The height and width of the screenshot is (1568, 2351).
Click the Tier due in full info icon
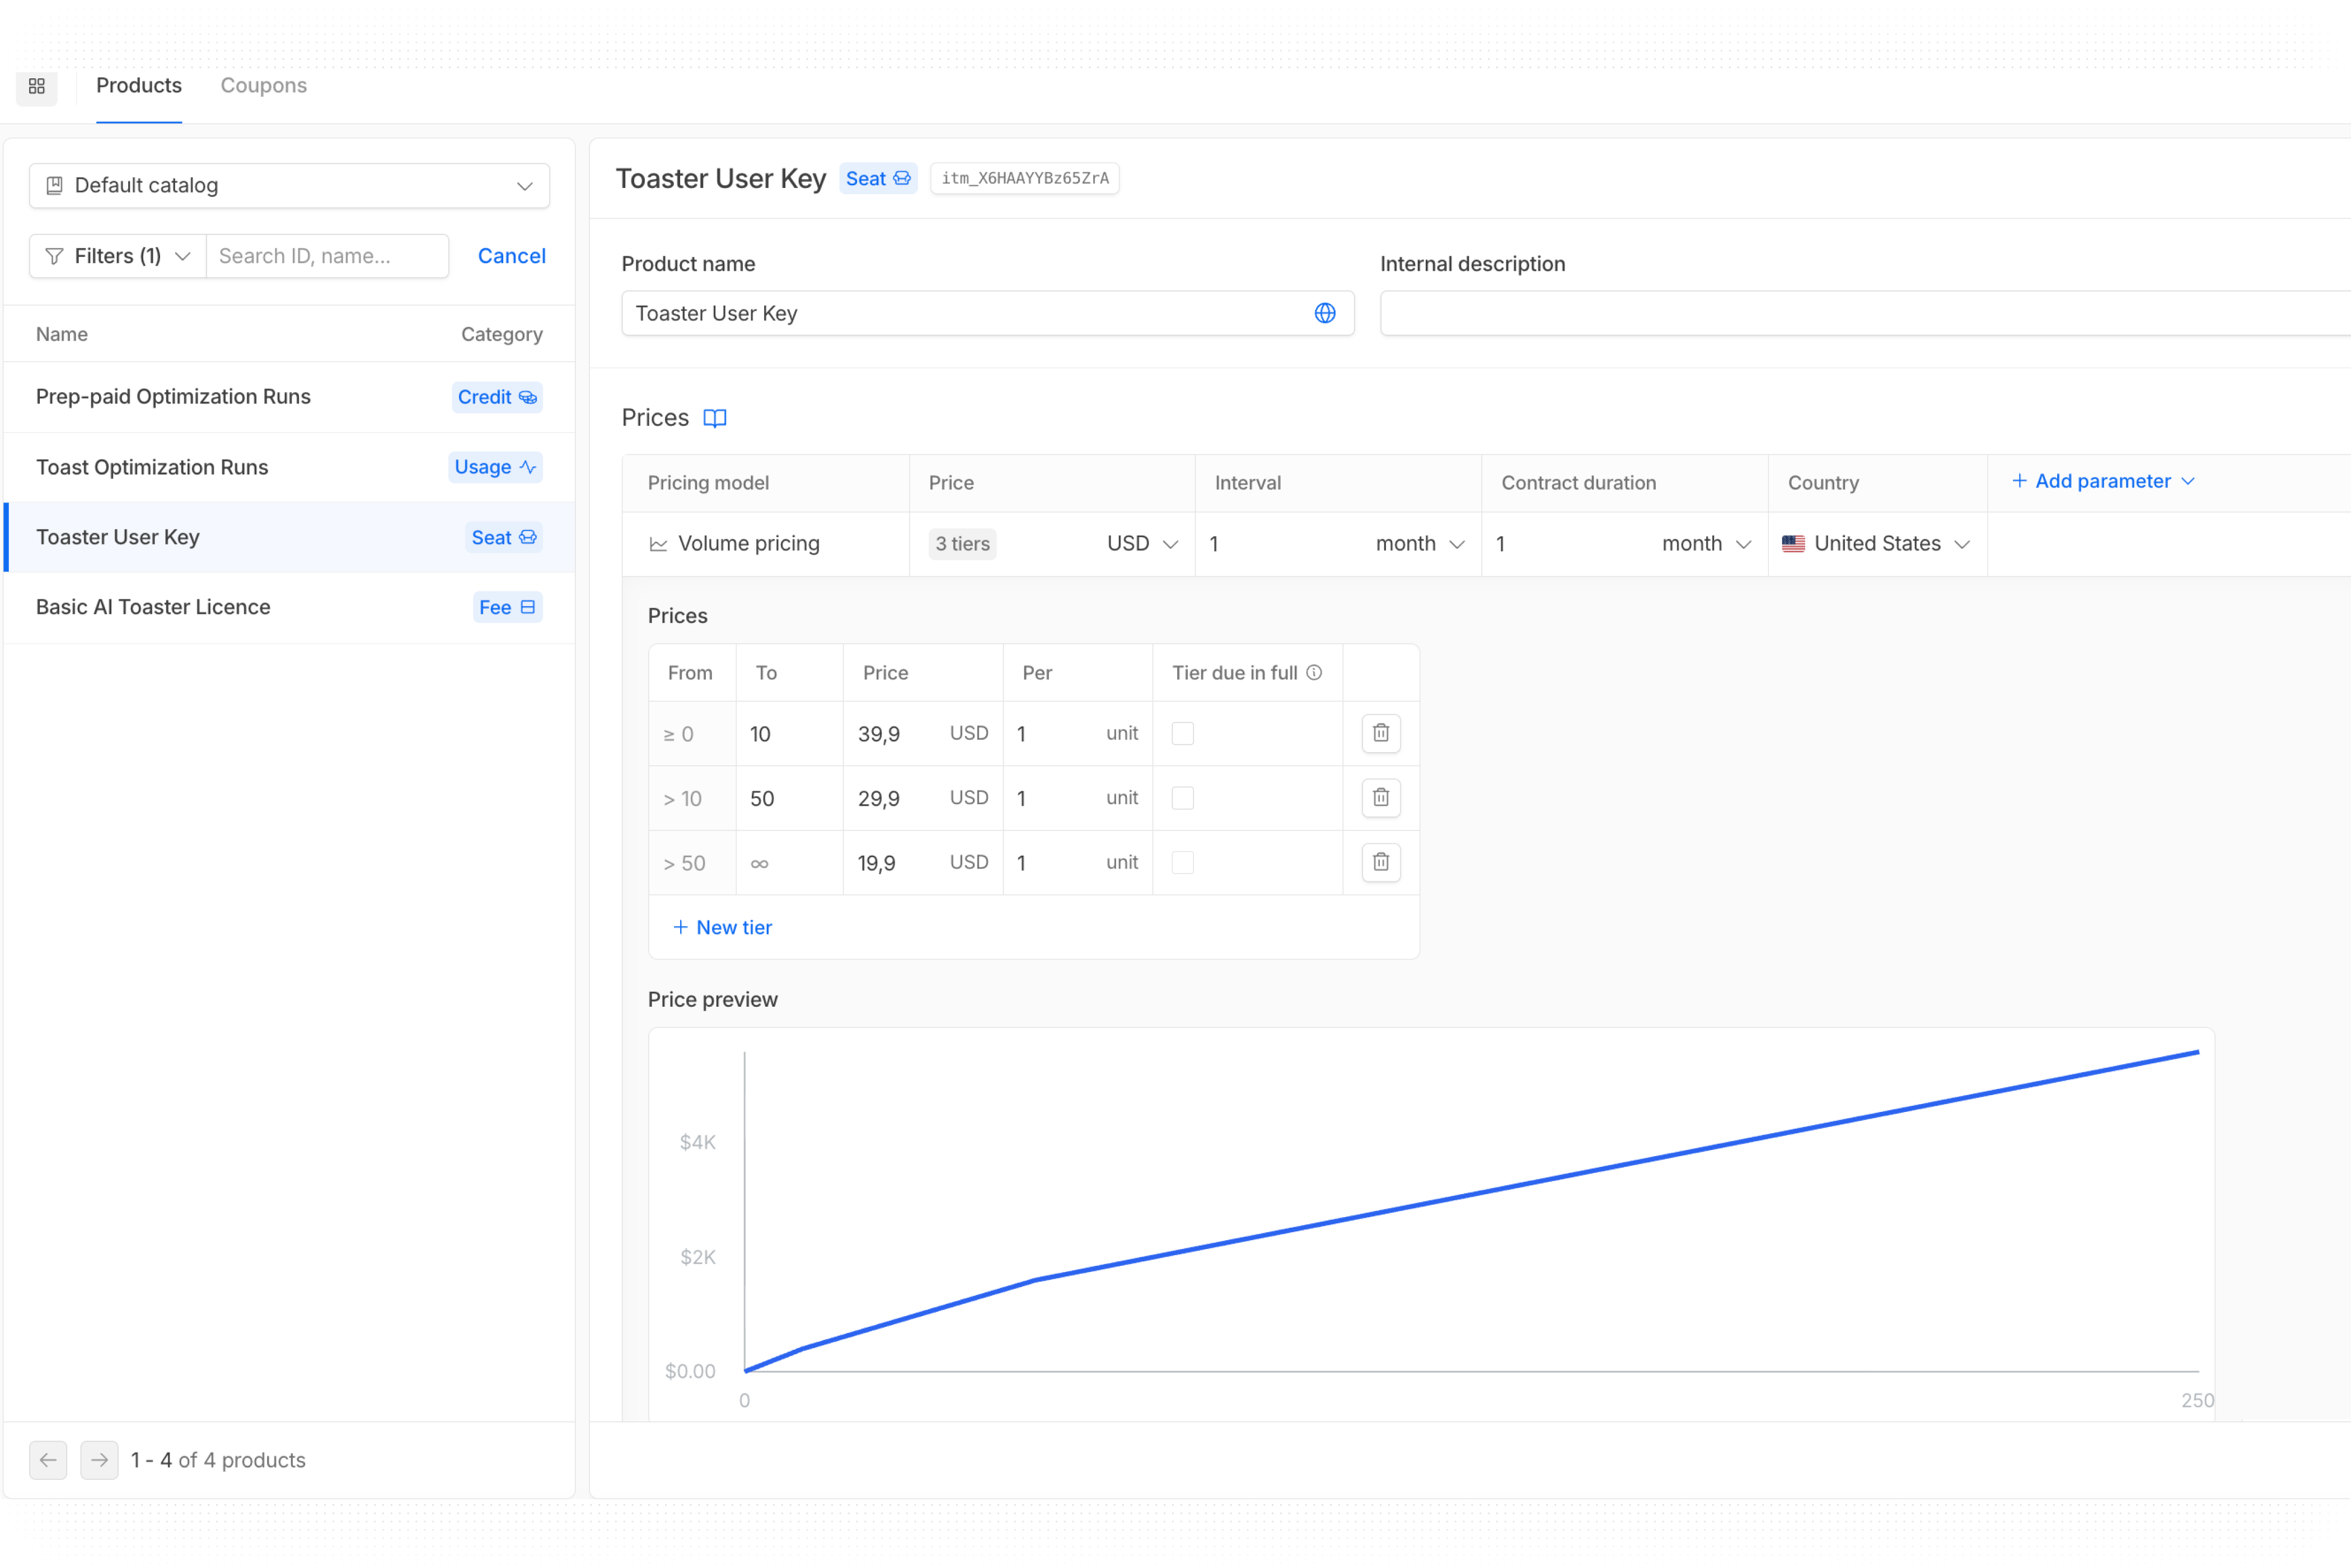pyautogui.click(x=1314, y=673)
